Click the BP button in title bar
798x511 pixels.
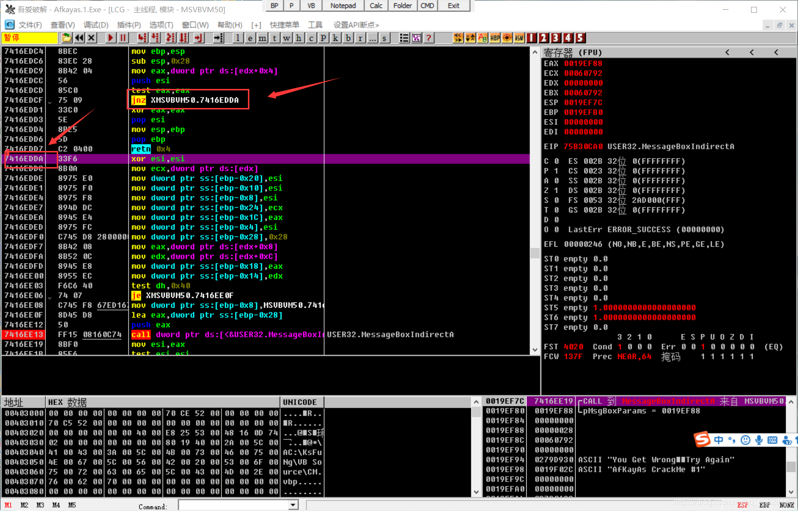(x=274, y=5)
